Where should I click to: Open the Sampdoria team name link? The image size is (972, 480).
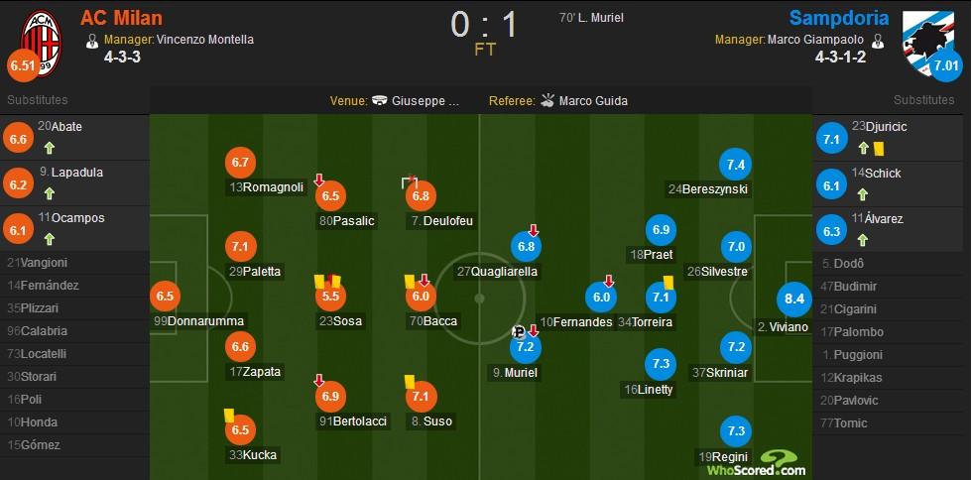pyautogui.click(x=839, y=18)
